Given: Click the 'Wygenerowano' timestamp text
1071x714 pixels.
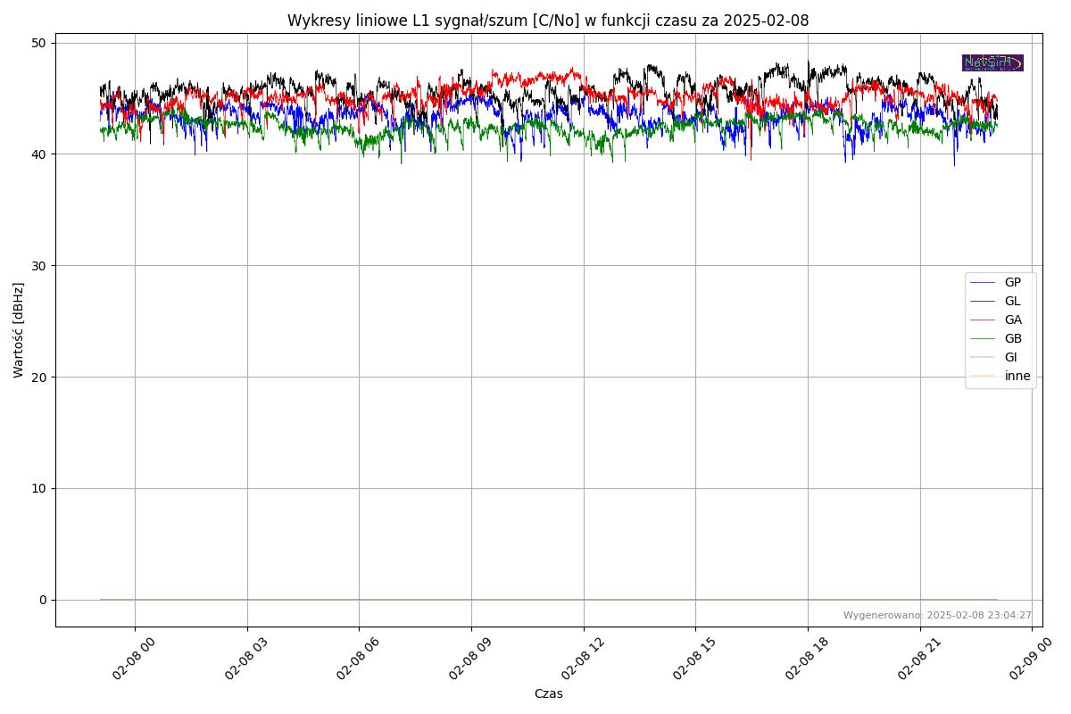Looking at the screenshot, I should click(x=937, y=615).
